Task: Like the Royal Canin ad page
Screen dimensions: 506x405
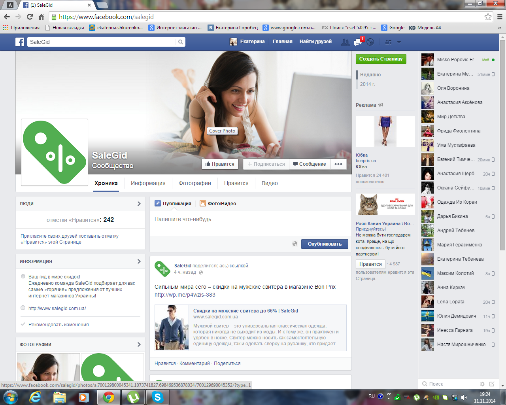Action: coord(370,264)
